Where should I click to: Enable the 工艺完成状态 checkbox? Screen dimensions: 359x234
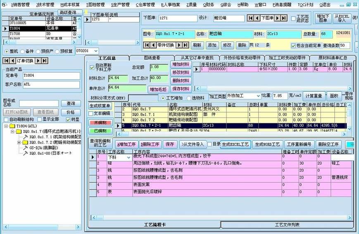294,19
